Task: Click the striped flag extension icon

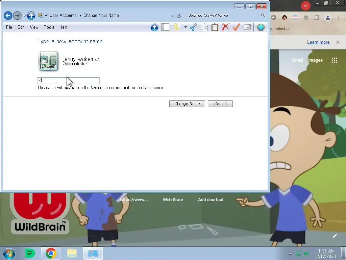Action: (x=295, y=18)
